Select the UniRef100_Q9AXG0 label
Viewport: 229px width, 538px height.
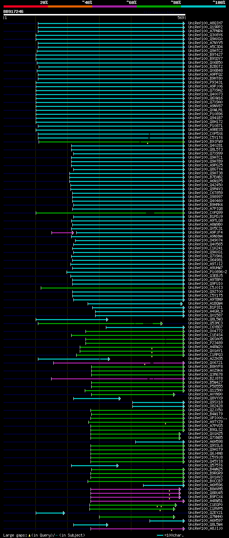205,39
